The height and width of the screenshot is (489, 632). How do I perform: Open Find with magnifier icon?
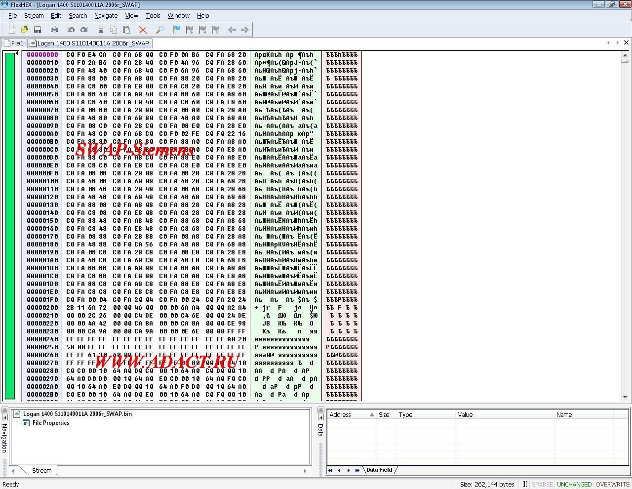click(160, 30)
